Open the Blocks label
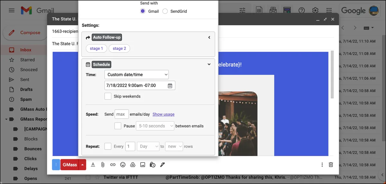Viewport: 386px width, 184px height. [31, 139]
